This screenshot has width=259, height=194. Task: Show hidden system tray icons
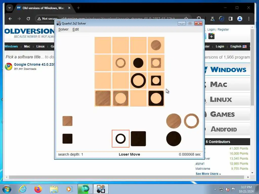pyautogui.click(x=215, y=189)
